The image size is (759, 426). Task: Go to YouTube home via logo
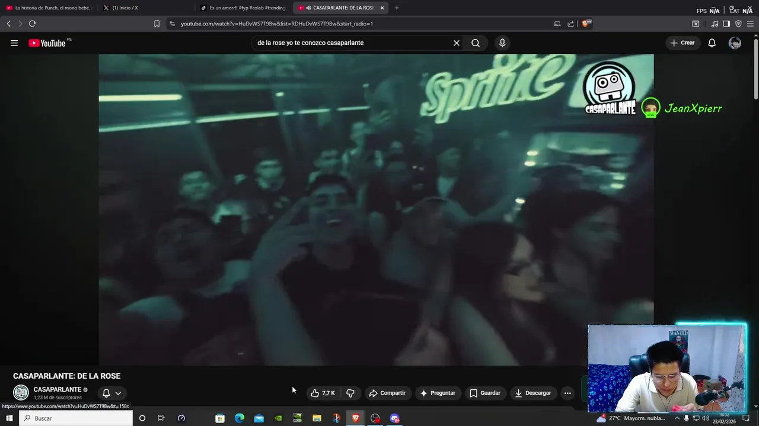click(x=47, y=43)
